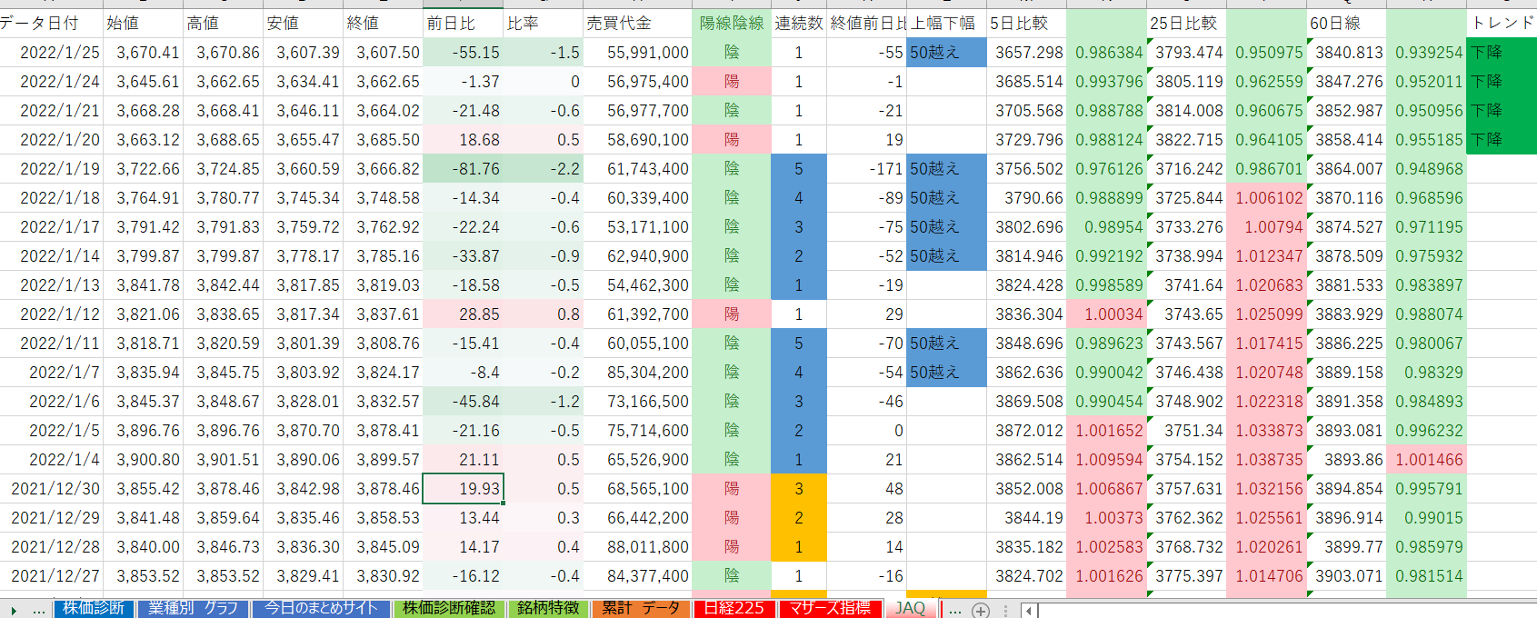This screenshot has height=618, width=1537.
Task: Click the blue 連続数 cell in 2022/1/19 row
Action: point(799,169)
